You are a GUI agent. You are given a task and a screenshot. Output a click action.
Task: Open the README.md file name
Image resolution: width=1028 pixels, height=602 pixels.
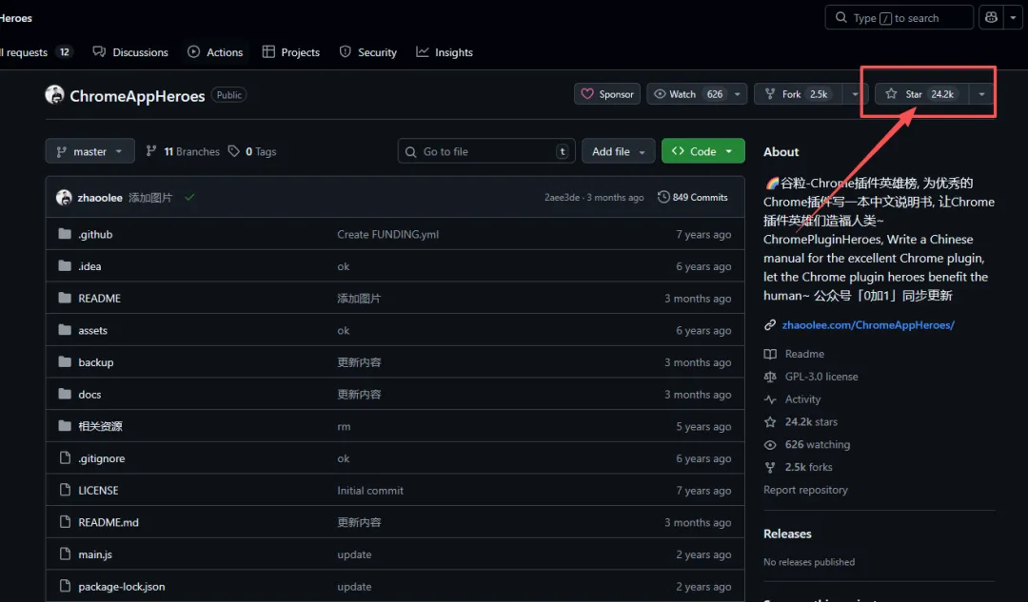[109, 522]
